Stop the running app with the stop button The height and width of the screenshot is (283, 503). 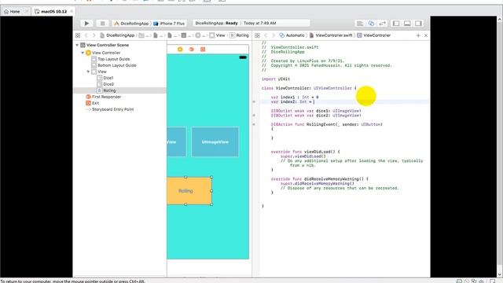click(102, 24)
